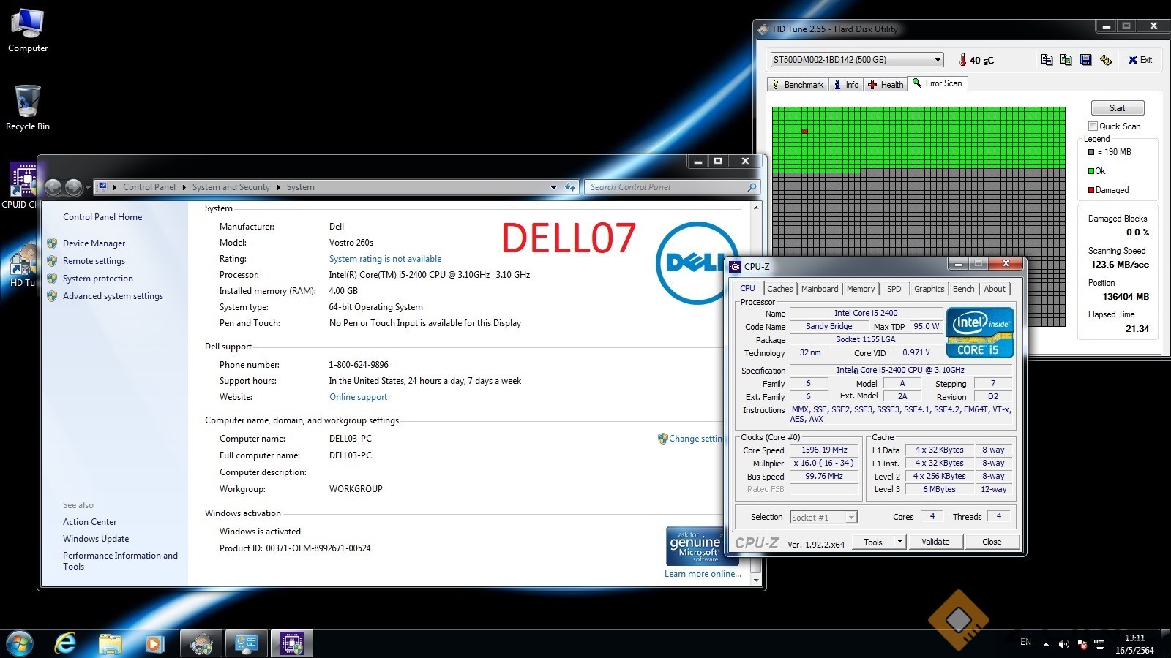The height and width of the screenshot is (658, 1171).
Task: Click the Windows Start orb
Action: (20, 643)
